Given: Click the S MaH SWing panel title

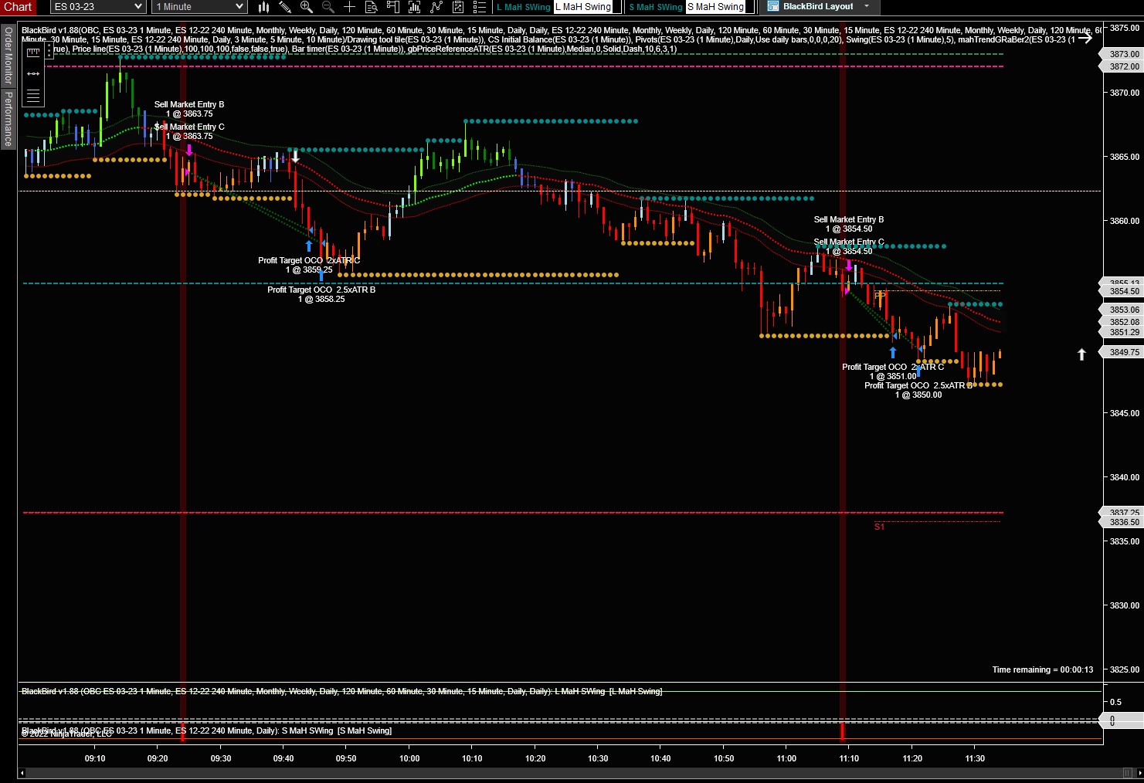Looking at the screenshot, I should tap(206, 730).
